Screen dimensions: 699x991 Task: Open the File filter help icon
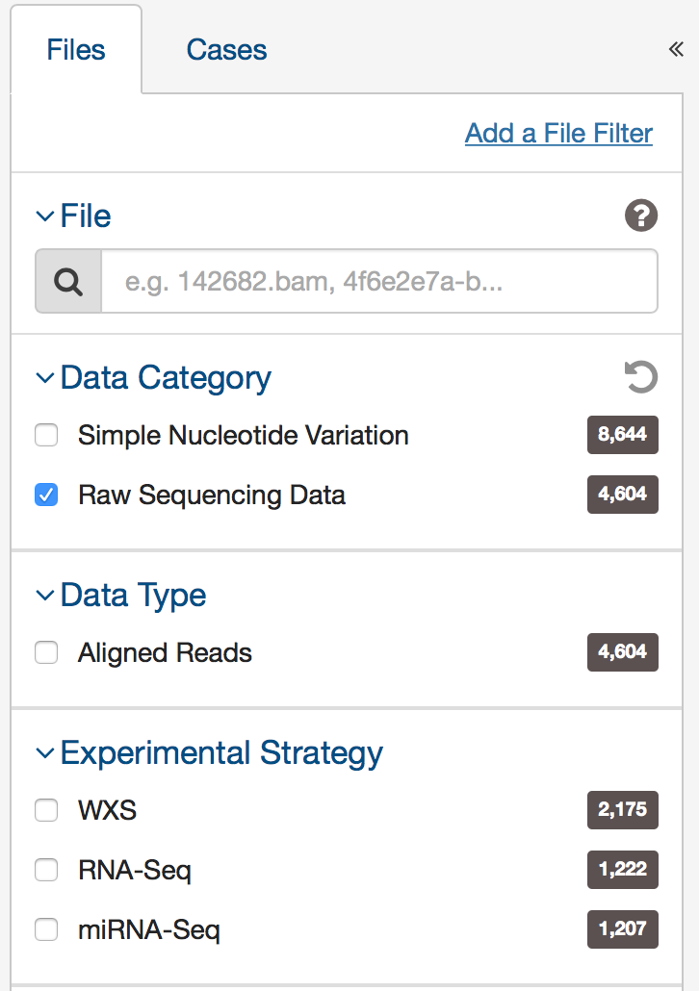(640, 216)
